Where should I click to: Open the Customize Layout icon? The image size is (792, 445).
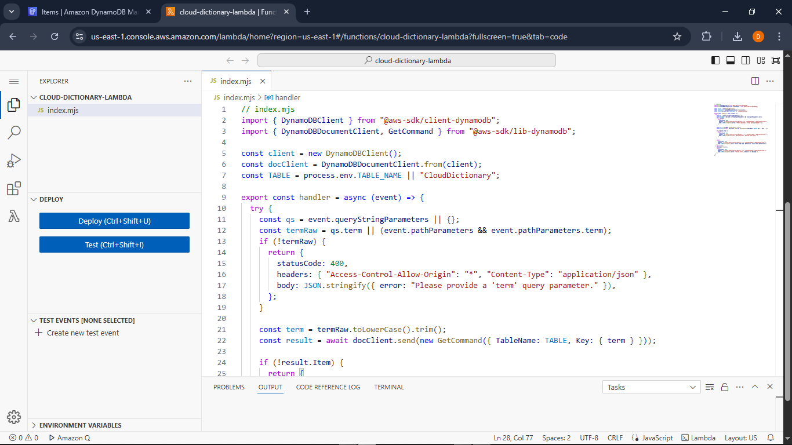point(761,60)
